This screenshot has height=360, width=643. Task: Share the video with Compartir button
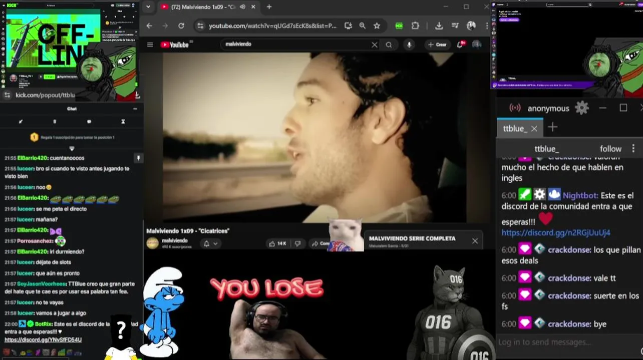pos(319,243)
